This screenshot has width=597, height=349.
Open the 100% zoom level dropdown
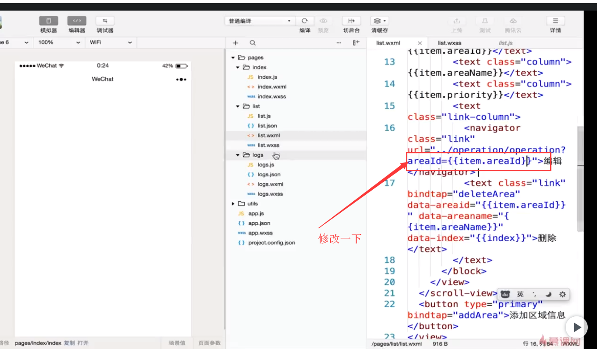click(x=59, y=42)
